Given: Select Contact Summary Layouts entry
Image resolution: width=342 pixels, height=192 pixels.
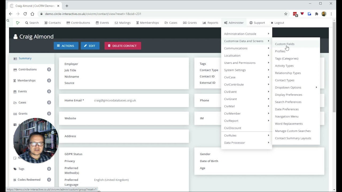Looking at the screenshot, I should (296, 138).
